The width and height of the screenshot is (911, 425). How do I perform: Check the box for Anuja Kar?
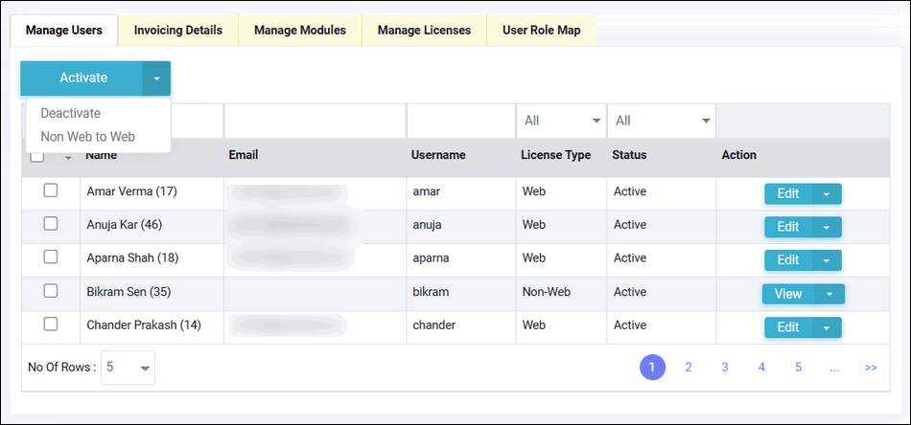[51, 224]
